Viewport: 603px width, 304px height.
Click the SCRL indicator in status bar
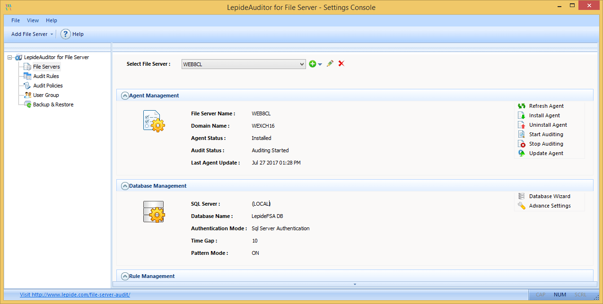click(x=580, y=295)
